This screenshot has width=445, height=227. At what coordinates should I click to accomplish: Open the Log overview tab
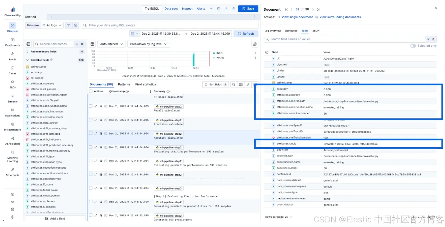273,31
